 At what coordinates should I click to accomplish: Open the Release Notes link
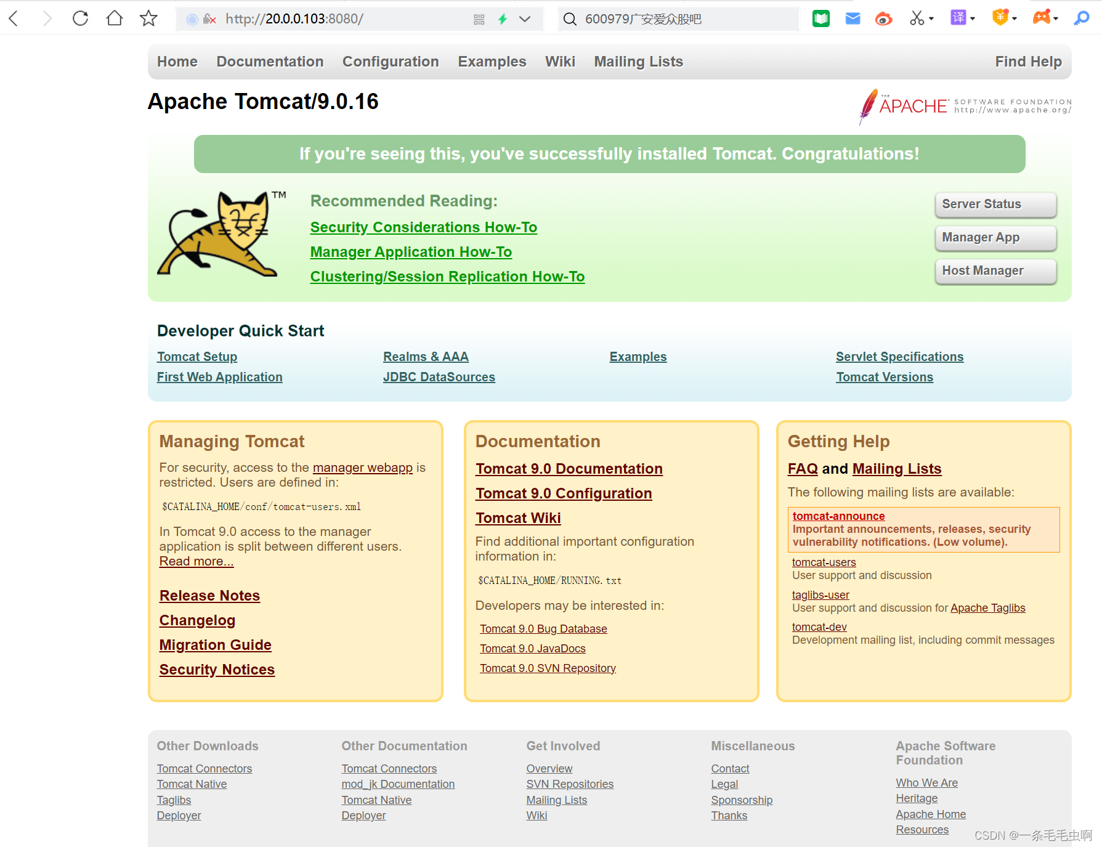[x=209, y=596]
